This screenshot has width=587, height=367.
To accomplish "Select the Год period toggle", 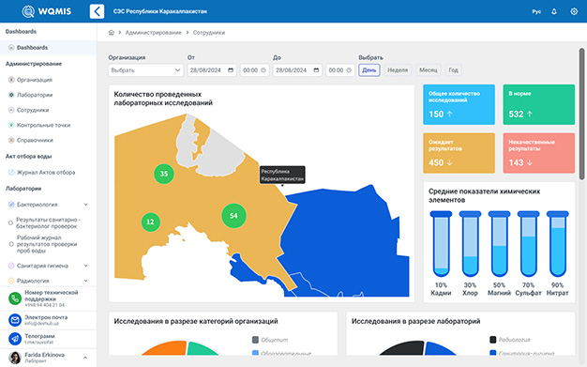I will click(453, 70).
